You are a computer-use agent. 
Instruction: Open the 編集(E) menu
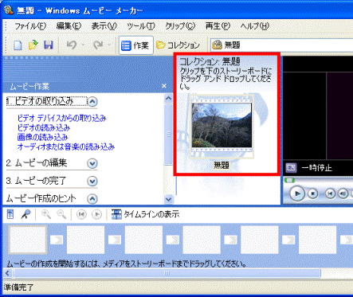click(x=69, y=26)
